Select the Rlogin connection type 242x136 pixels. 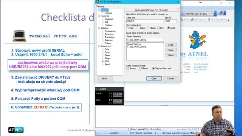tap(148, 28)
